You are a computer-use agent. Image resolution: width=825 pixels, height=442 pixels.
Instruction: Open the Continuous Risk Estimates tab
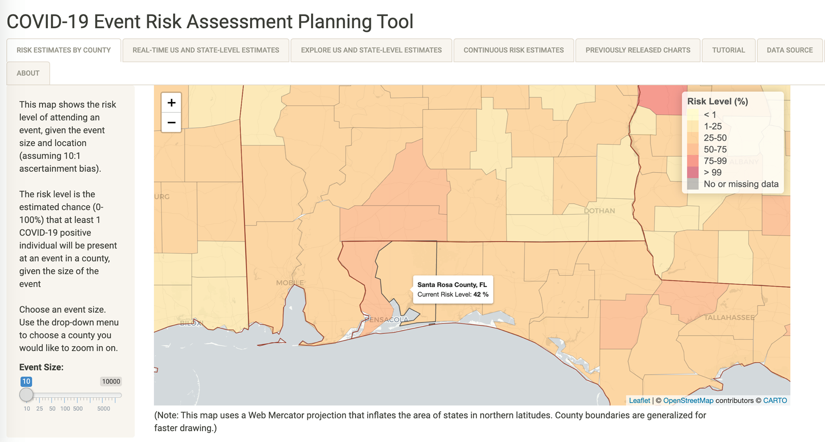514,50
